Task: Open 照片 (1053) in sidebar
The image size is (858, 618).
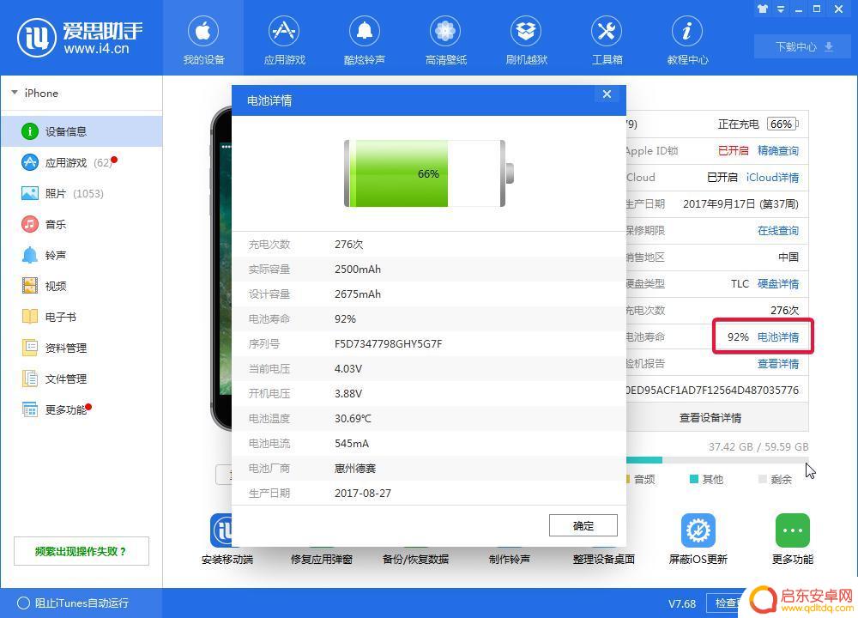Action: [82, 193]
